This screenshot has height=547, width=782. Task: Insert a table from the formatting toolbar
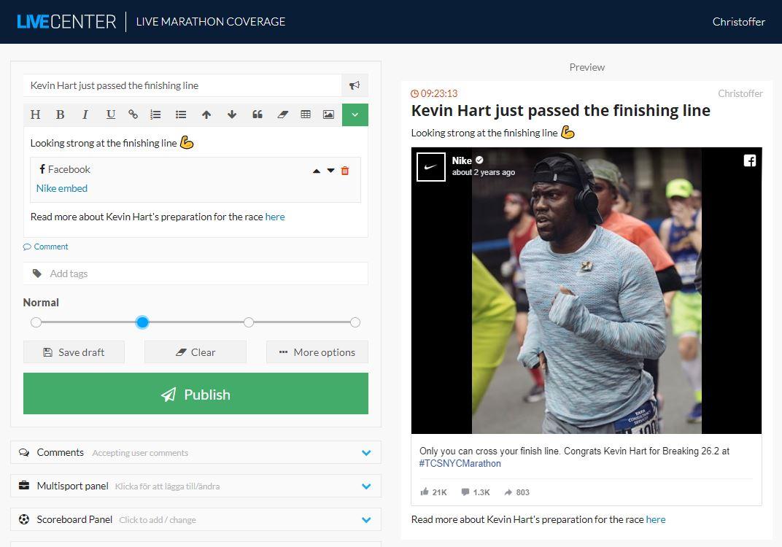pyautogui.click(x=306, y=115)
